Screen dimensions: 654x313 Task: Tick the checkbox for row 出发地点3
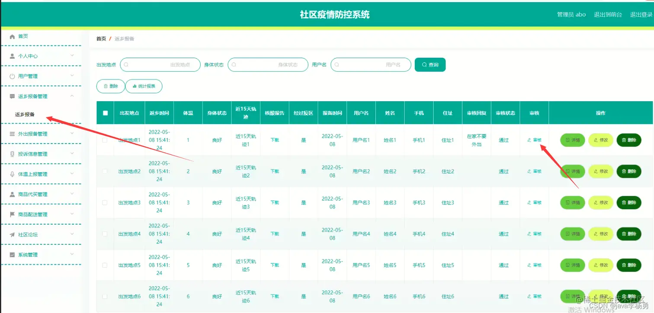tap(105, 203)
